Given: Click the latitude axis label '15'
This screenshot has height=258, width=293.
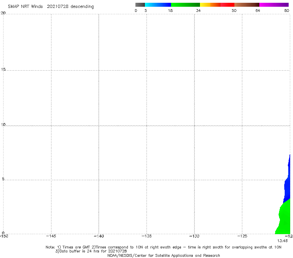Looking at the screenshot, I should (3, 69).
